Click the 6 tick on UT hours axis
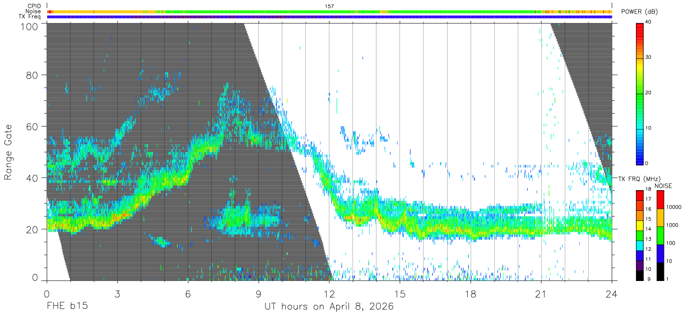This screenshot has width=688, height=318. tap(188, 294)
